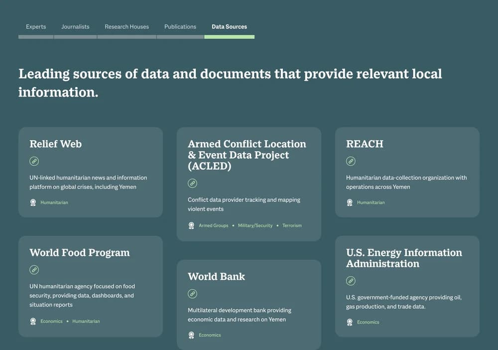Click the U.S. Energy agency description
This screenshot has width=498, height=350.
[x=404, y=302]
